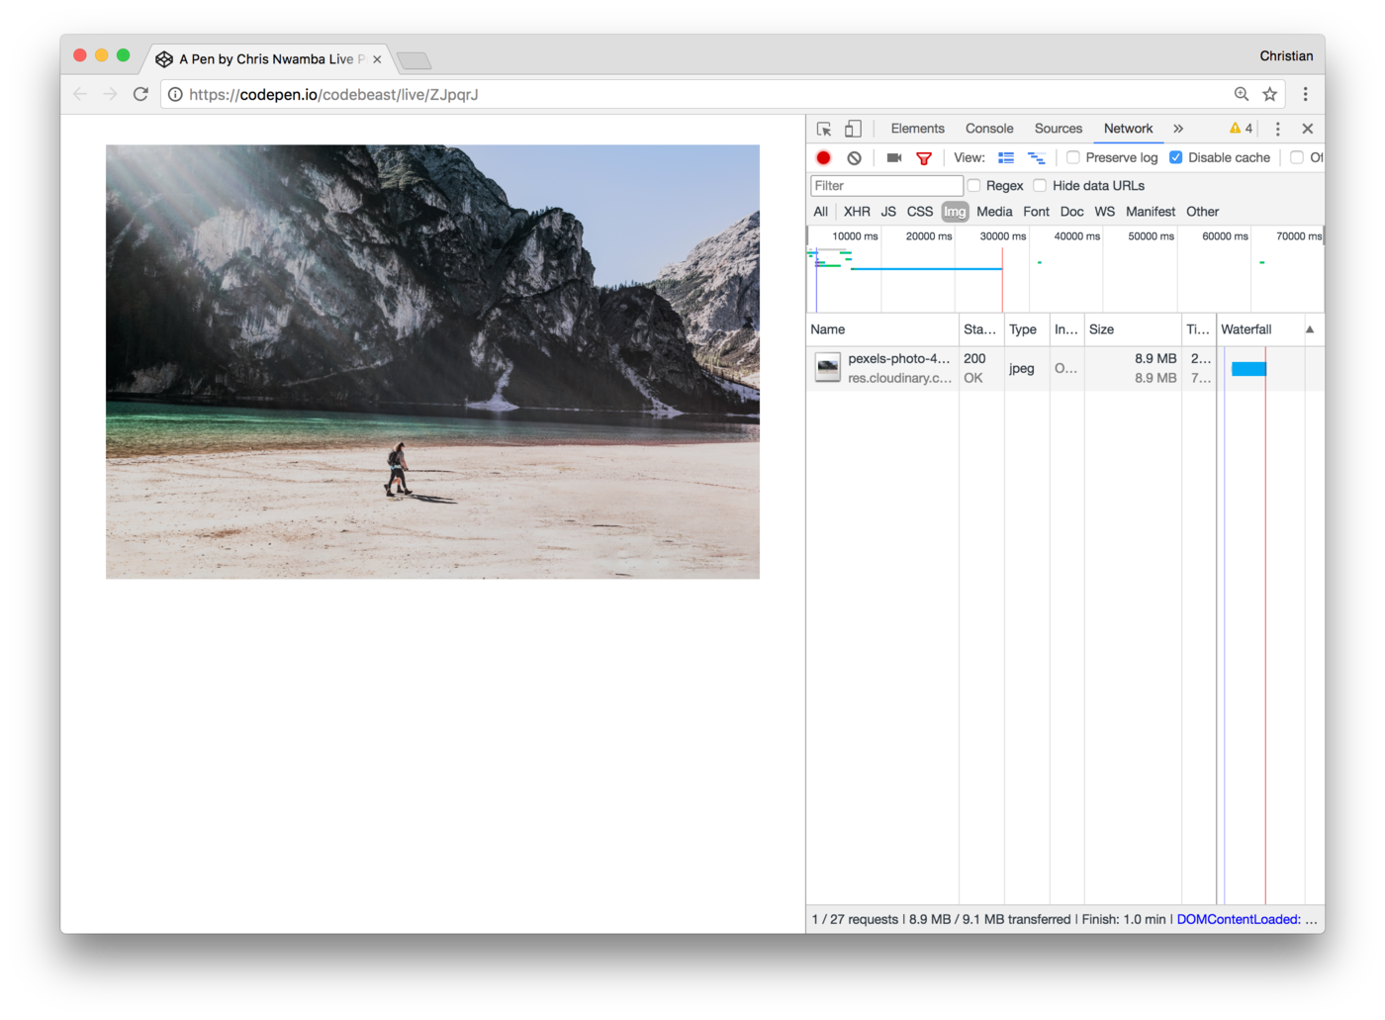Click the record network log button
This screenshot has width=1385, height=1020.
823,157
